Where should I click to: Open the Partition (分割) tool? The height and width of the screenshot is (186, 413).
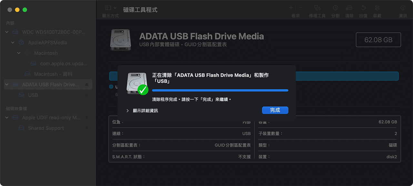(336, 10)
